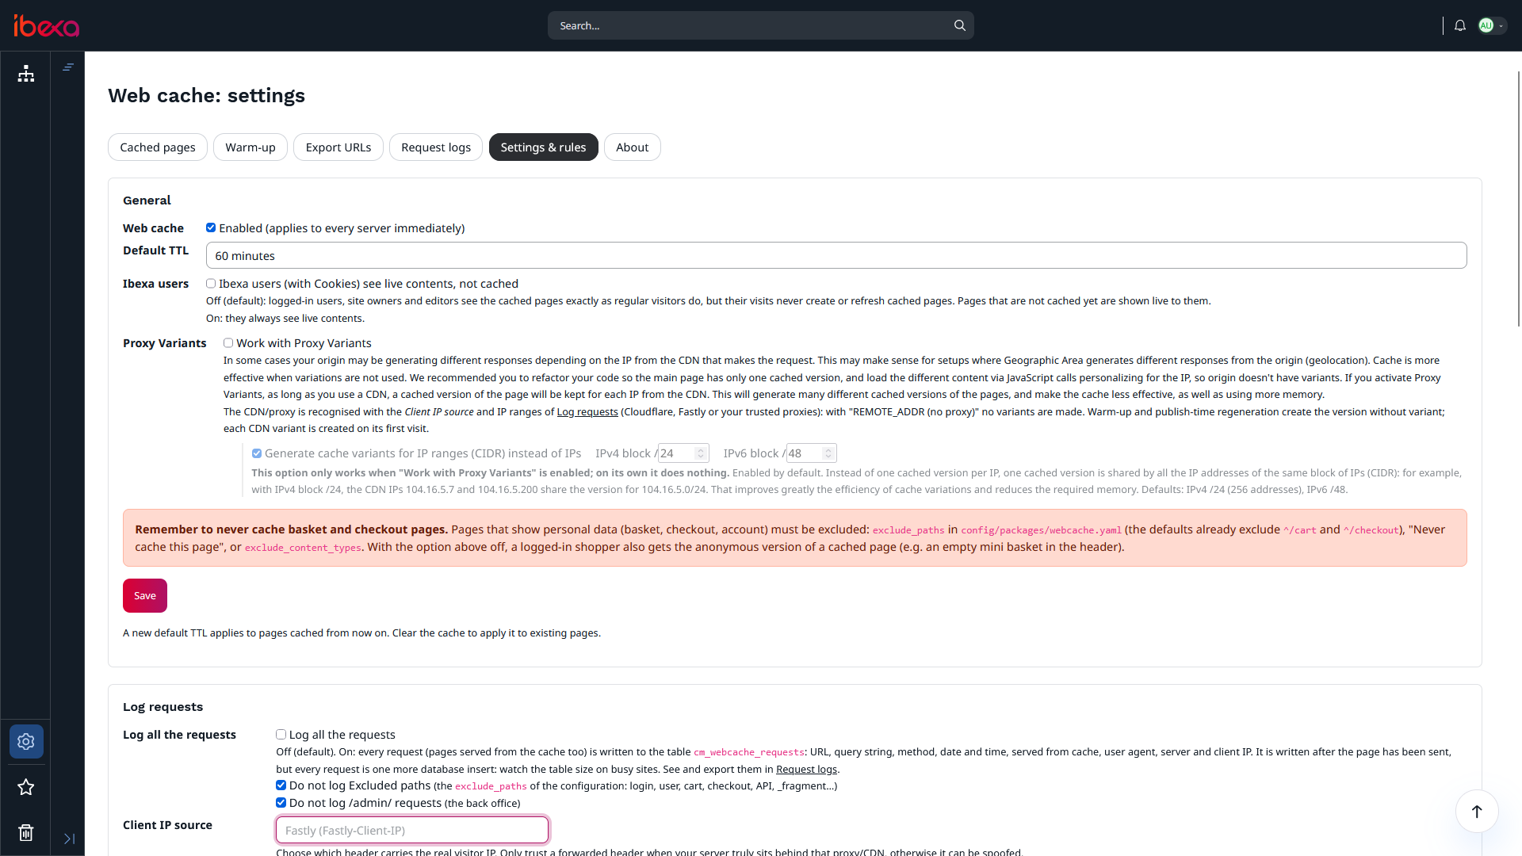Open the Default TTL 60 minutes dropdown
The image size is (1522, 856).
click(x=836, y=255)
